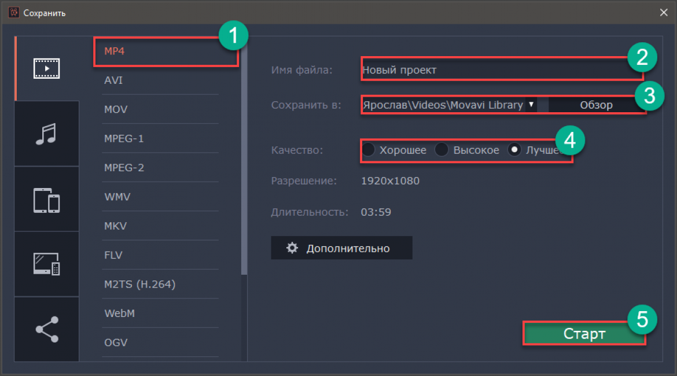Choose MP4 format from the list
The height and width of the screenshot is (376, 677).
pyautogui.click(x=115, y=51)
